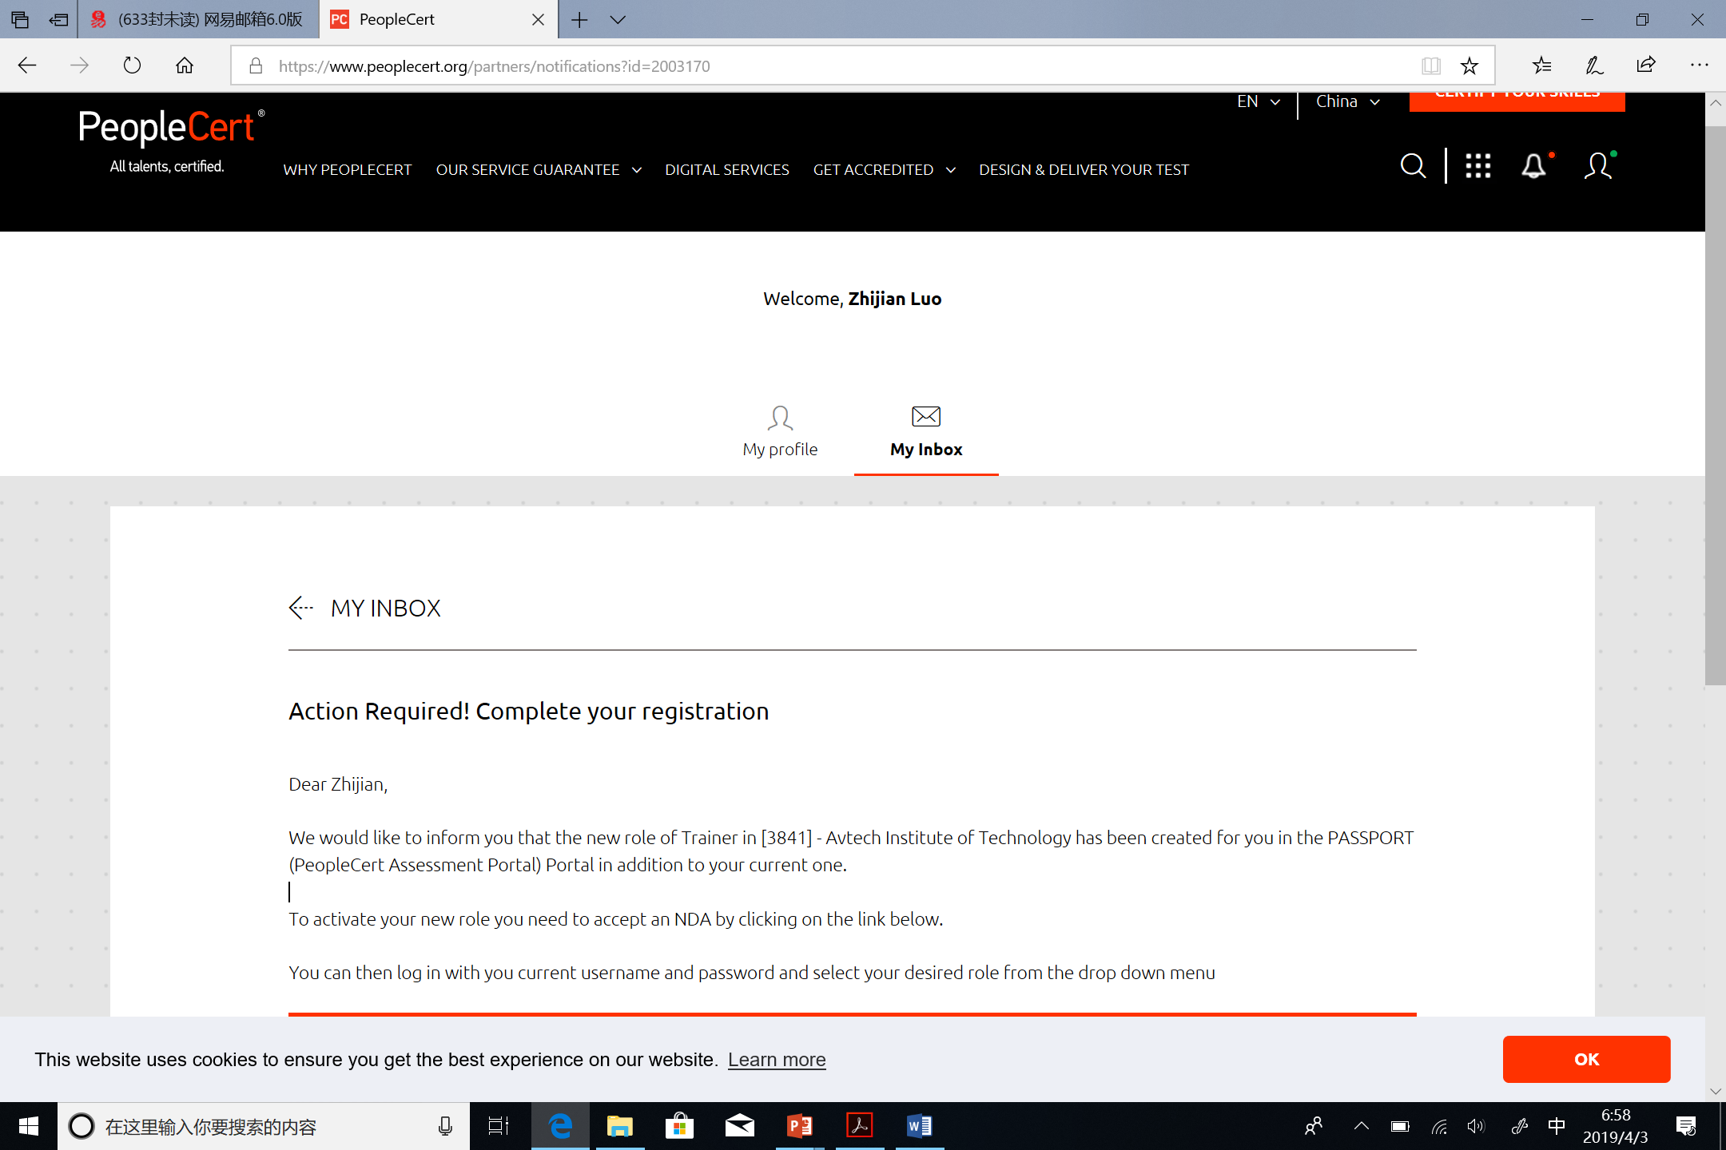Click the orange CERTIFY YOUR SKILLS button
The width and height of the screenshot is (1726, 1150).
point(1517,101)
